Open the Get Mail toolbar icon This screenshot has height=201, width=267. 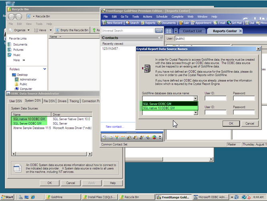[x=234, y=23]
